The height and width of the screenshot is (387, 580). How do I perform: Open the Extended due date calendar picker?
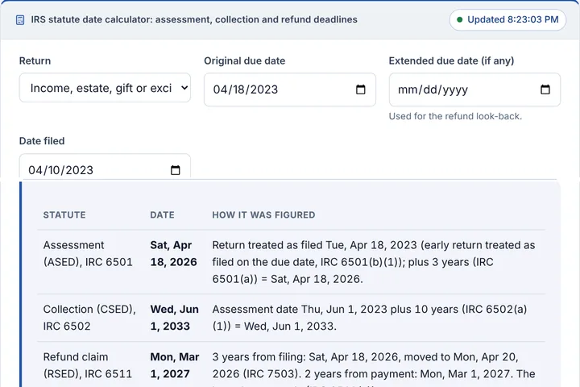tap(545, 89)
